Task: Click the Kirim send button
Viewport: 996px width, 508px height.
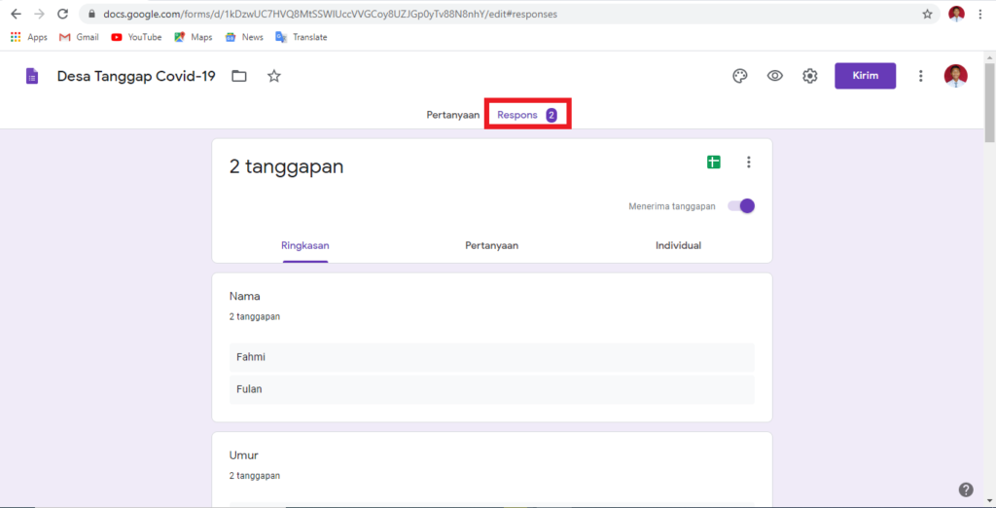Action: click(865, 76)
